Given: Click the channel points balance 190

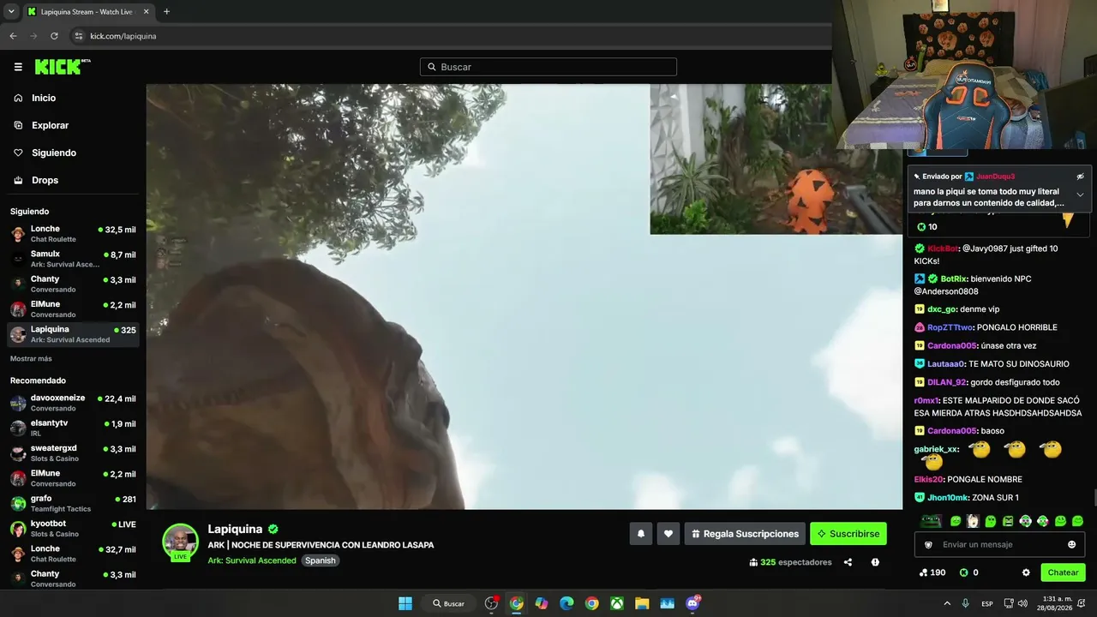Looking at the screenshot, I should click(x=932, y=572).
